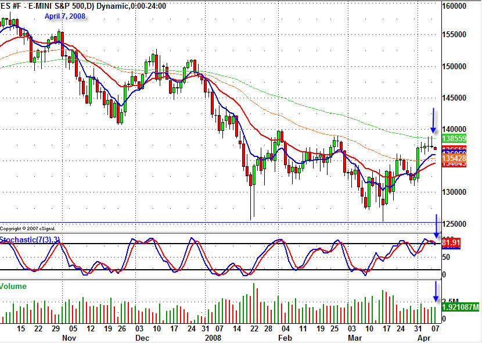The width and height of the screenshot is (482, 343).
Task: Select the 03 date tick above Mar
Action: [352, 328]
